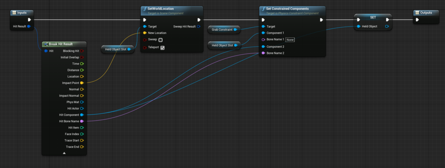Screen dimensions: 445x168
Task: Click the Bone Name 2 input pin
Action: point(263,53)
